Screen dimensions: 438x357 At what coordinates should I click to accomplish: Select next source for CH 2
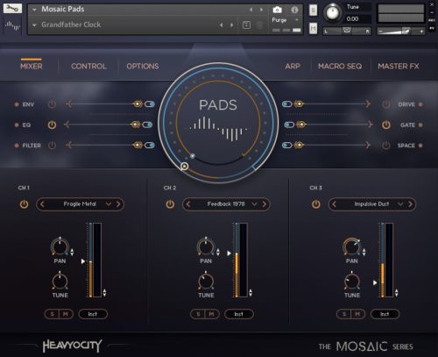(265, 204)
